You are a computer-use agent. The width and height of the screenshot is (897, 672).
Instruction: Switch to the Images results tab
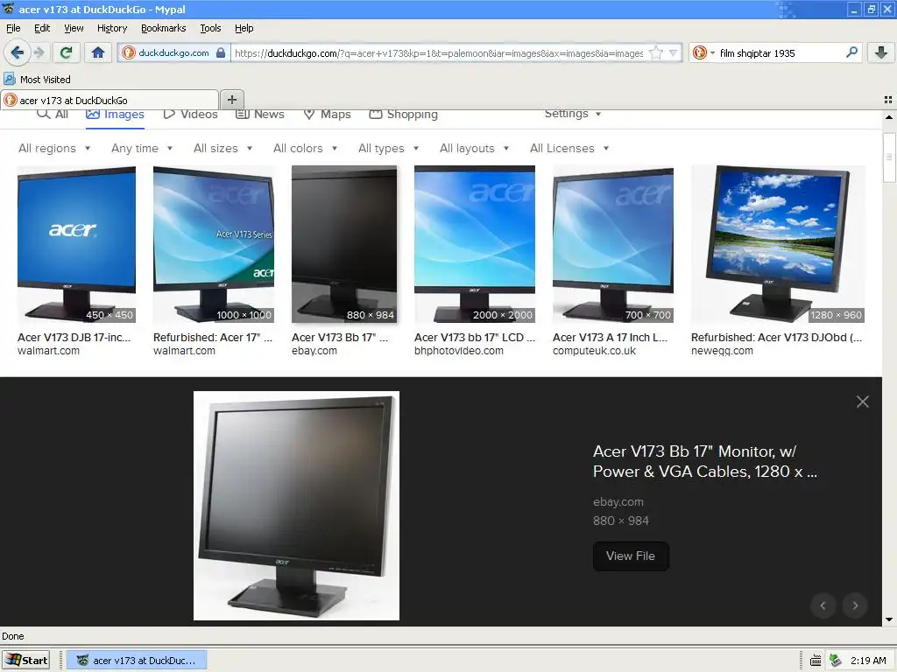point(115,115)
